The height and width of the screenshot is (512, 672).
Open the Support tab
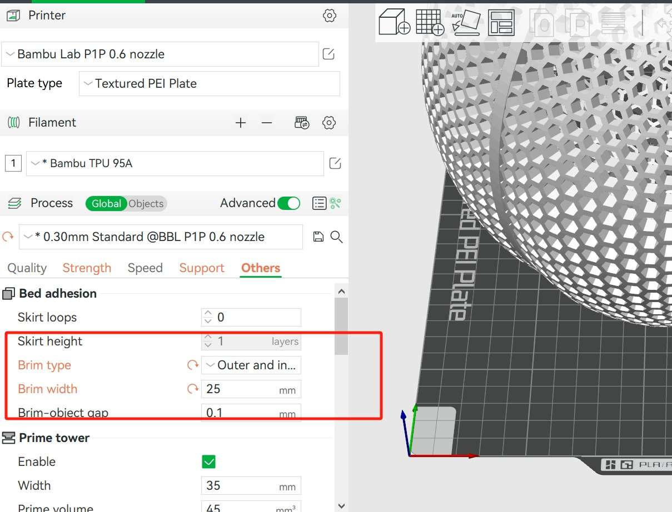(201, 268)
